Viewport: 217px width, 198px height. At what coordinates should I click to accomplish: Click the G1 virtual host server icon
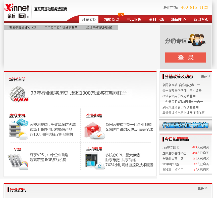(x=19, y=129)
